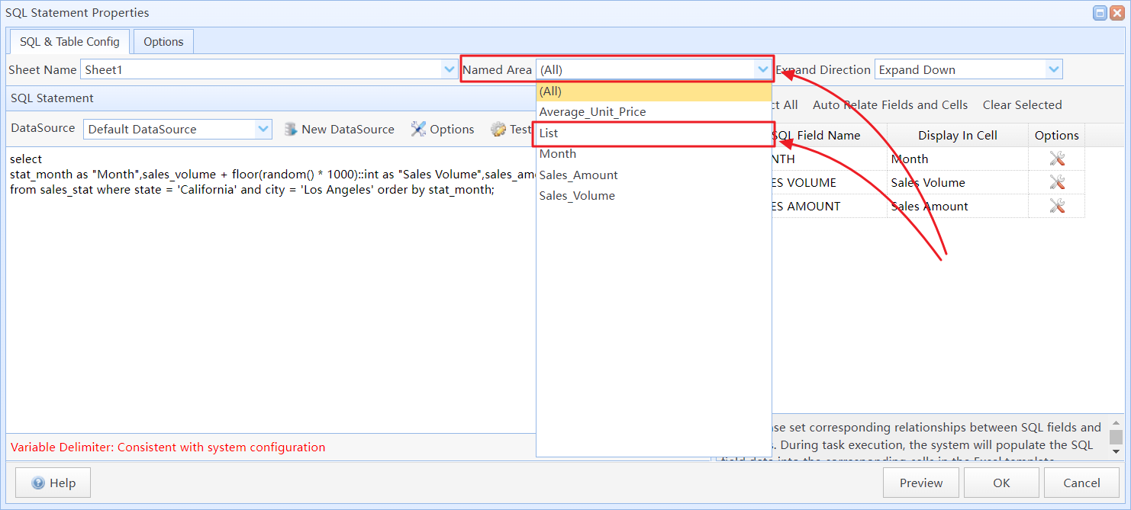Screen dimensions: 1131x510
Task: Switch to the Options tab
Action: 163,42
